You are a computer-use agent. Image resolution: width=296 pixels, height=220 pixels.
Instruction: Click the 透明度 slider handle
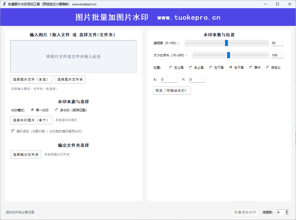point(226,43)
